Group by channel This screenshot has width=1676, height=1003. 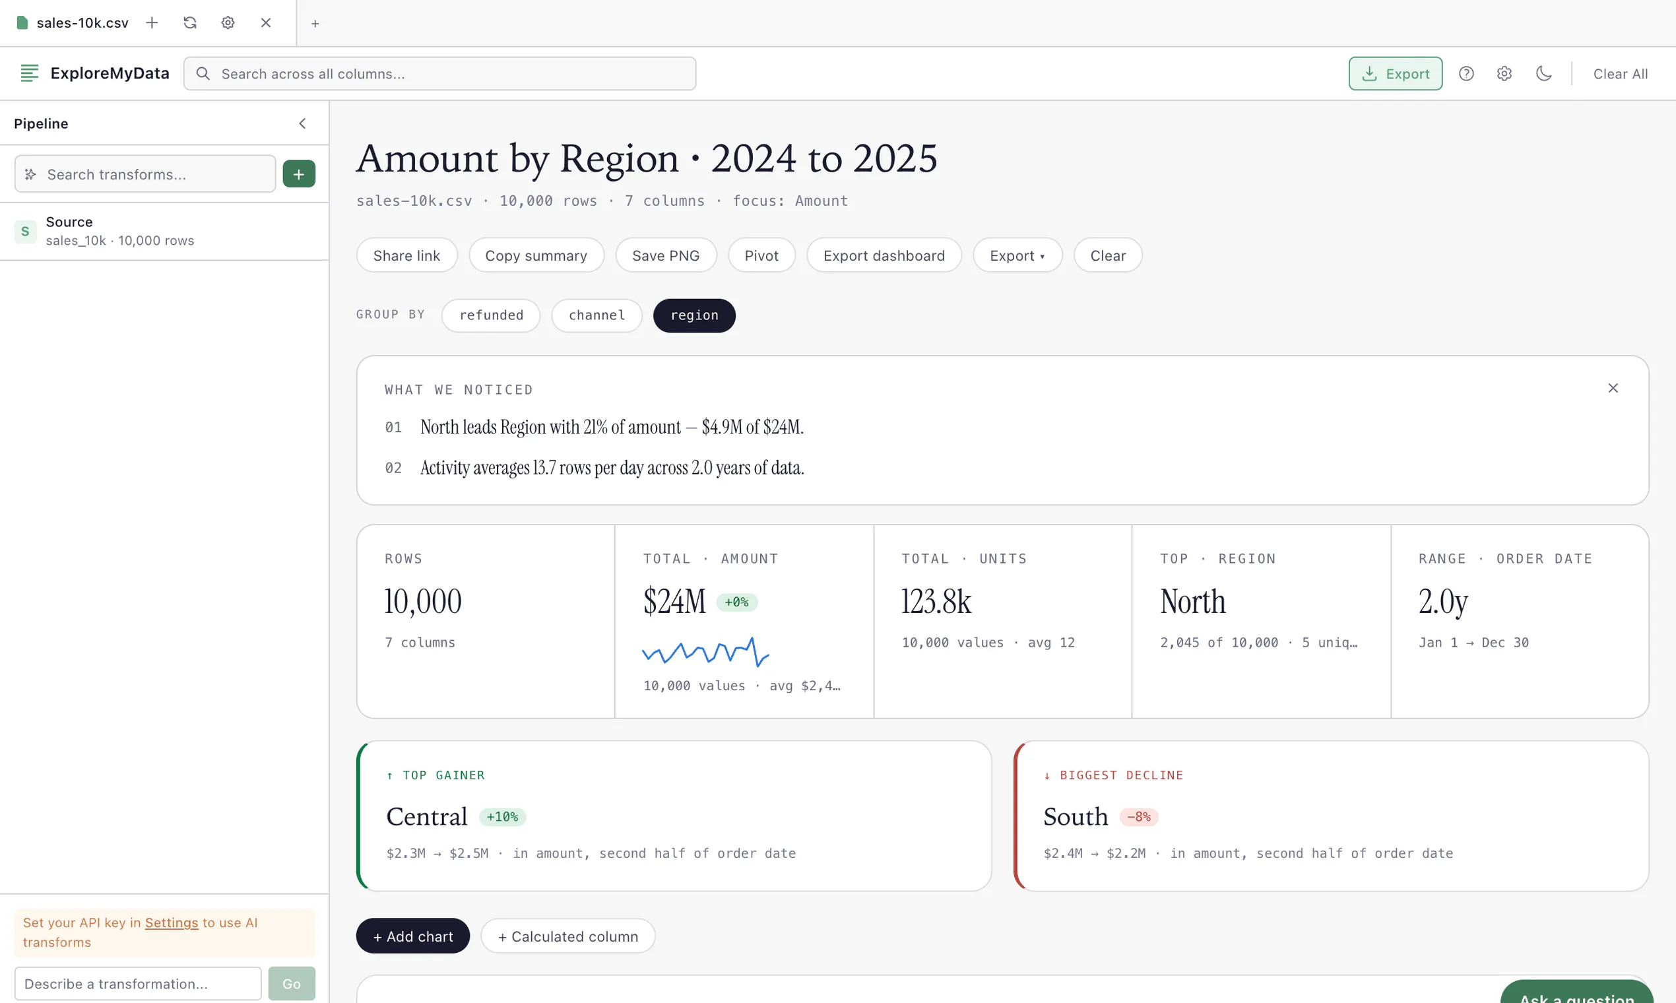point(596,315)
